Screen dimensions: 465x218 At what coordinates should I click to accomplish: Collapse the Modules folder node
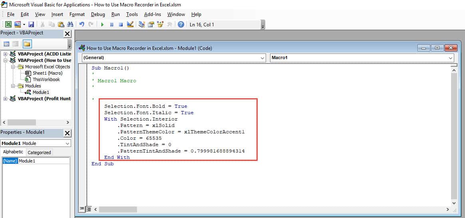point(13,86)
